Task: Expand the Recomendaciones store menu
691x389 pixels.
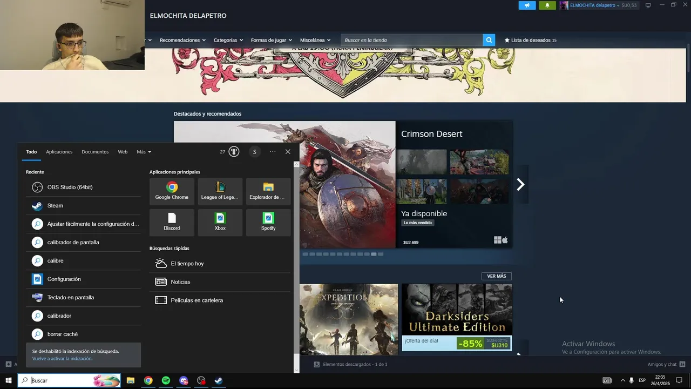Action: click(x=182, y=40)
